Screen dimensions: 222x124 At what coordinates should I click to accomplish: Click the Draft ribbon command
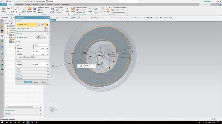click(58, 12)
